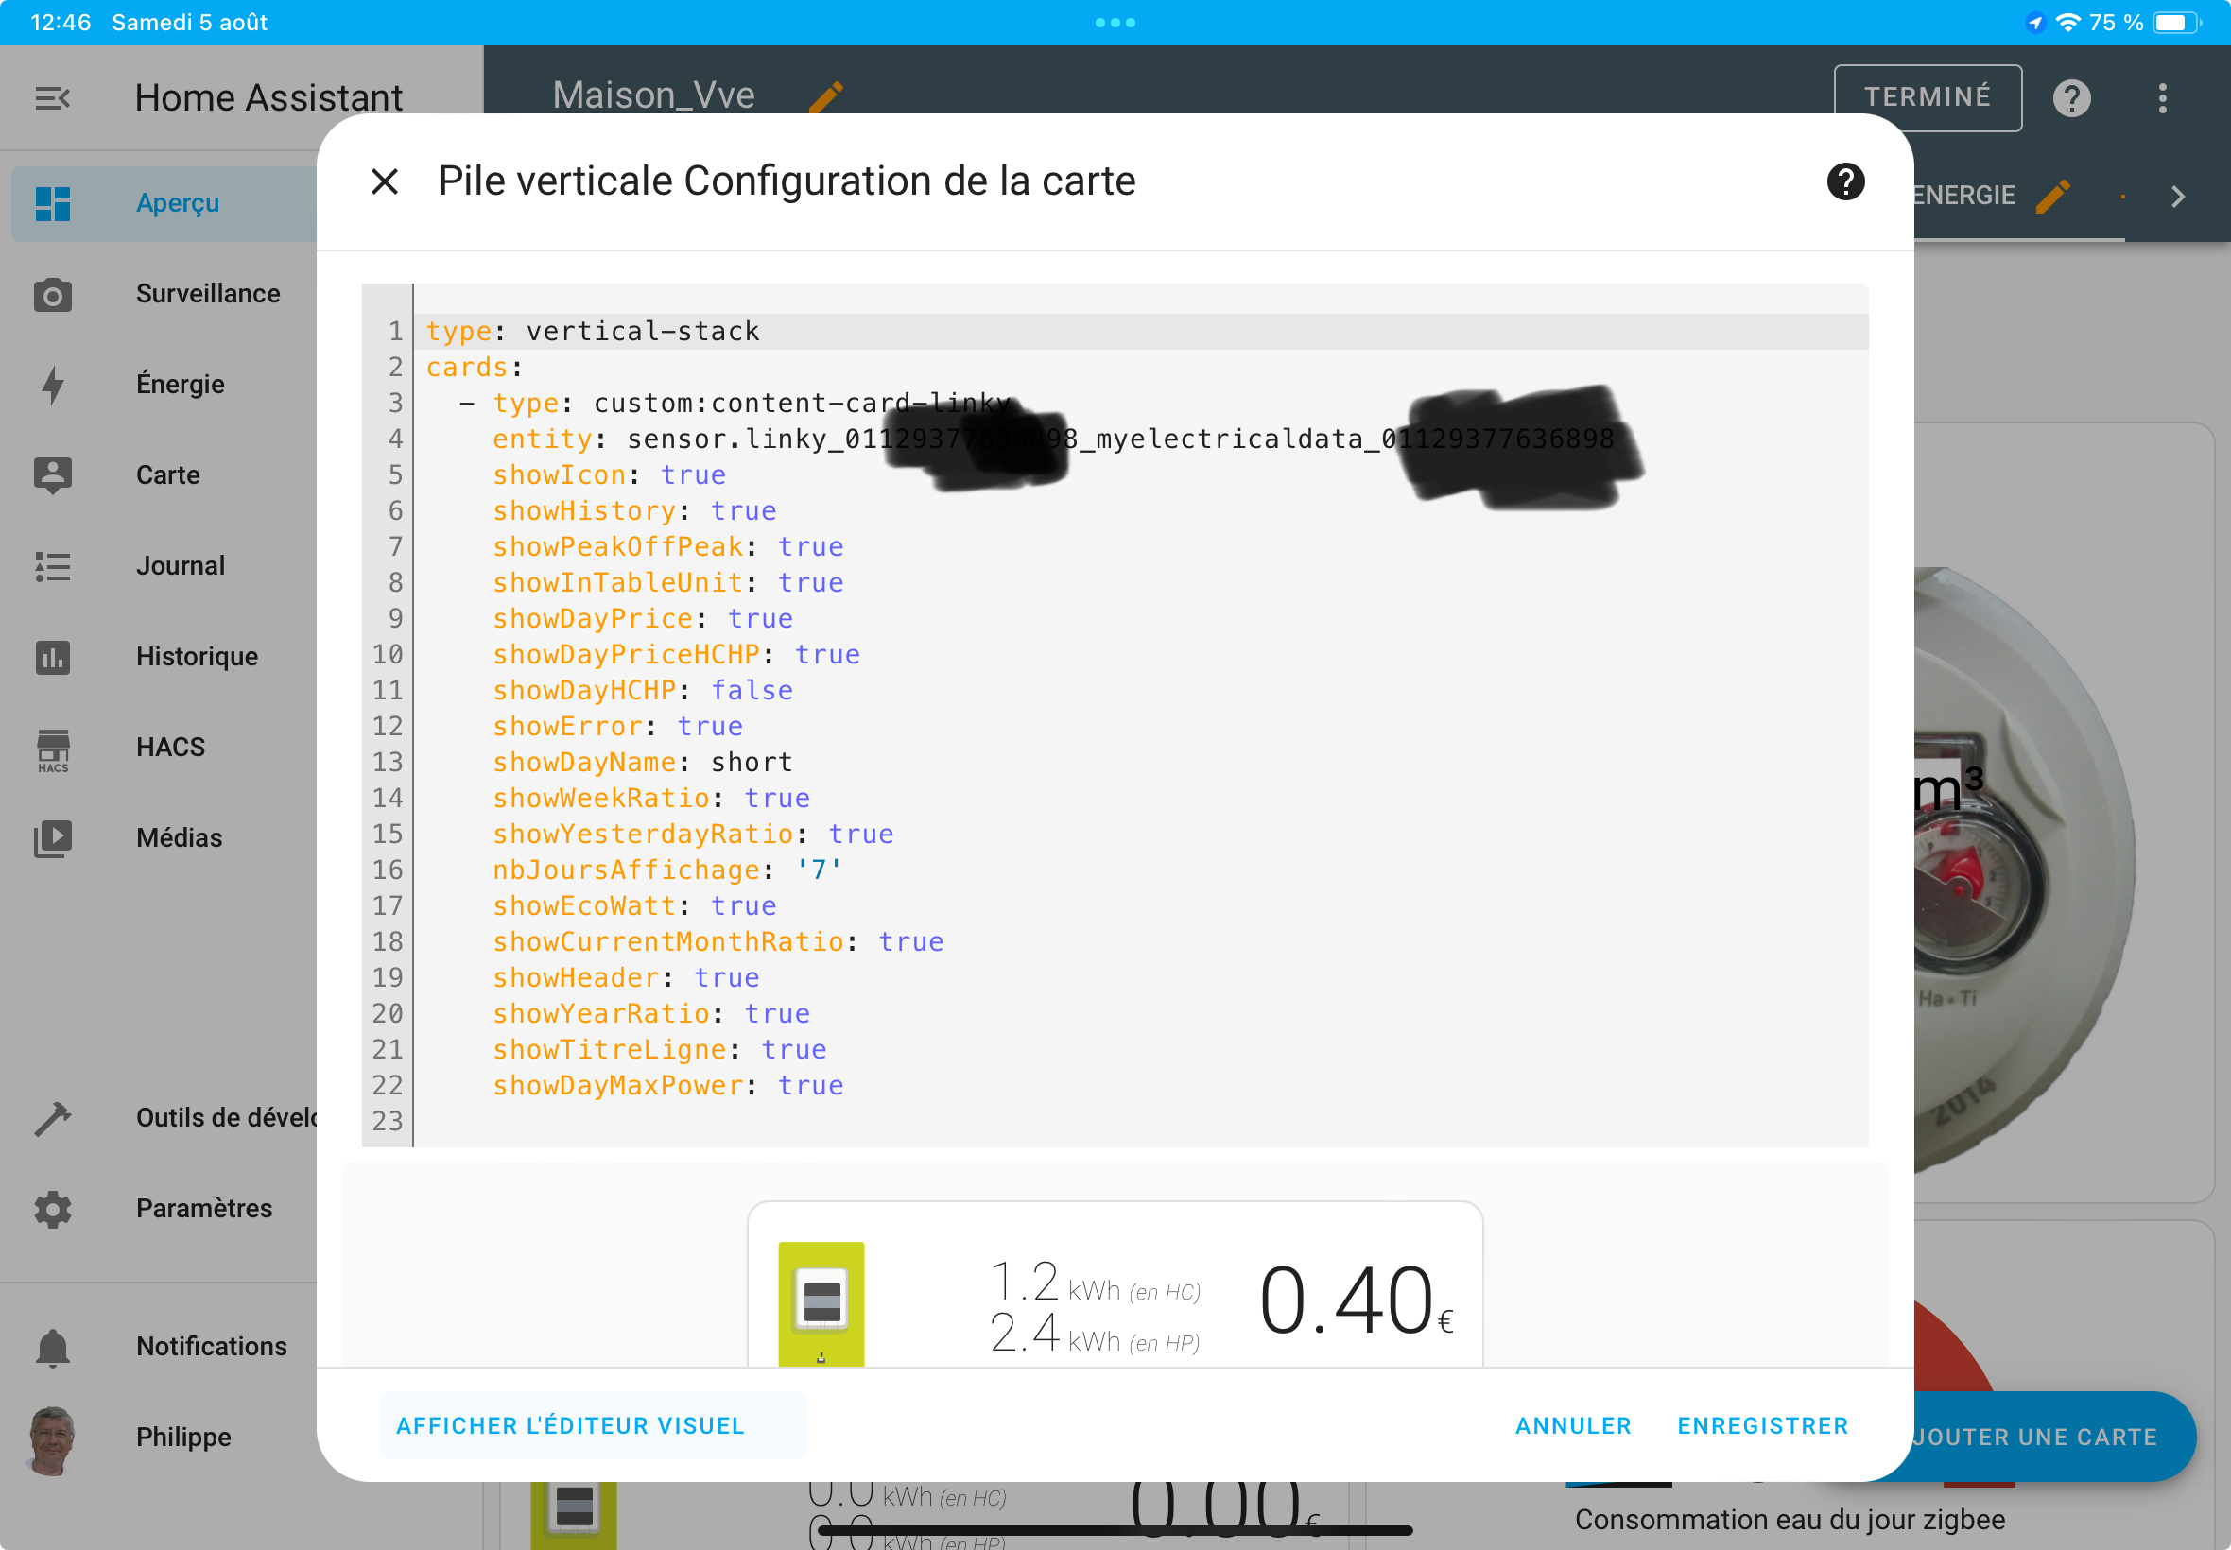Collapse sidebar with hamburger menu icon

pyautogui.click(x=52, y=98)
